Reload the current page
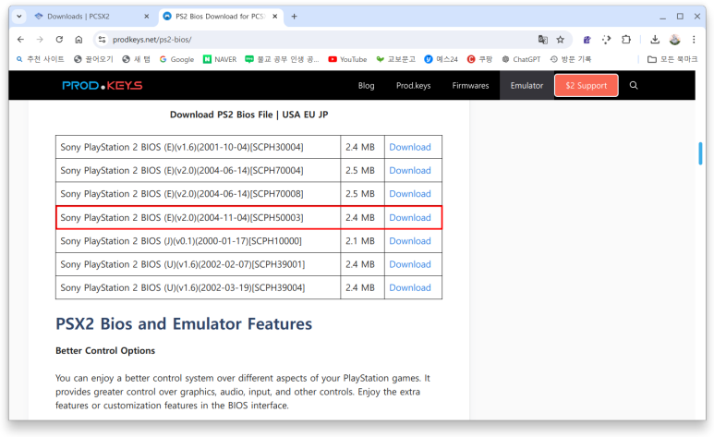714x437 pixels. (59, 40)
